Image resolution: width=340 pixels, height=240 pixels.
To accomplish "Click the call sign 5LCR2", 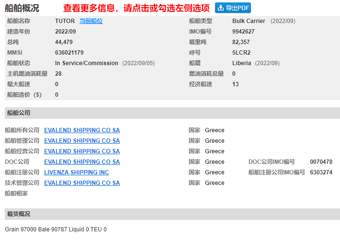I will [x=241, y=53].
